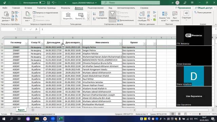Select the ГТК Финансы video tile
The height and width of the screenshot is (122, 217).
click(194, 35)
